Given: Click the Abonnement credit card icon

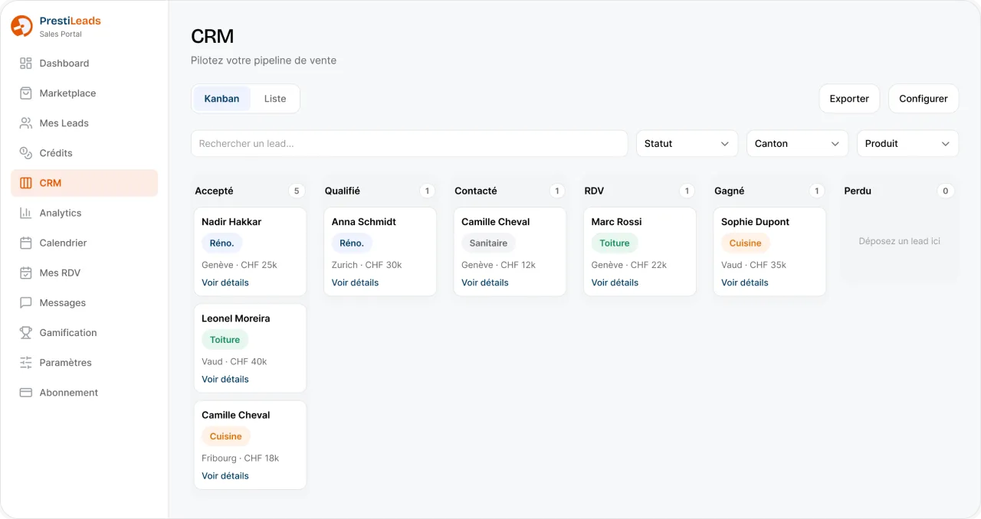Looking at the screenshot, I should point(26,392).
